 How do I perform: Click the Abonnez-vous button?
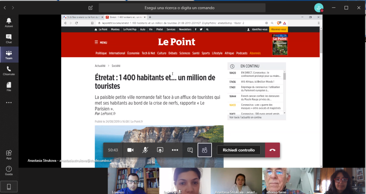pos(278,29)
